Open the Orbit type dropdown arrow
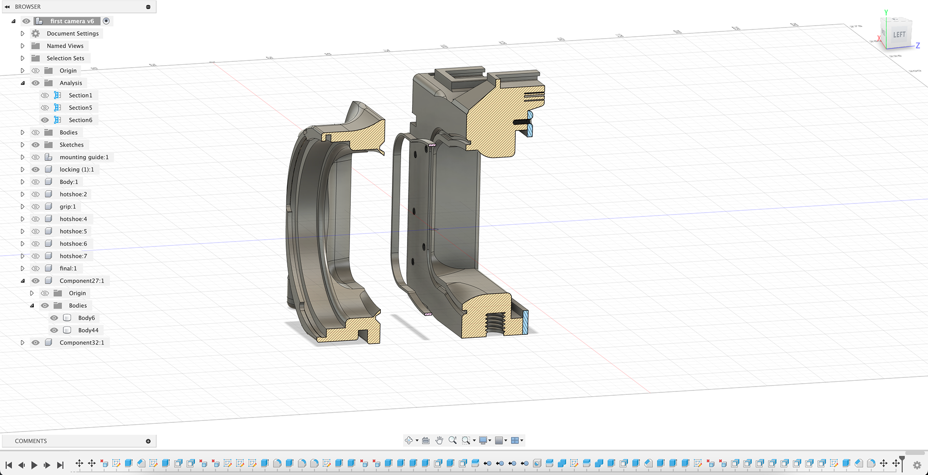928x475 pixels. (x=417, y=441)
